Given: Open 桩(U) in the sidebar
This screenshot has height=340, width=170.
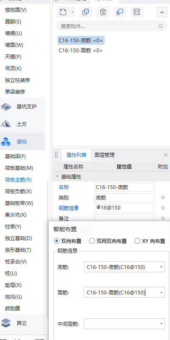Looking at the screenshot, I should [x=11, y=274].
